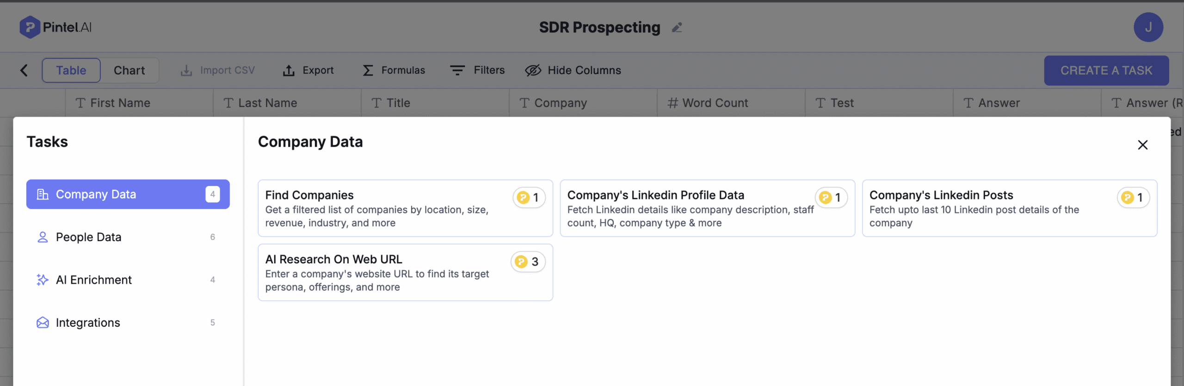
Task: Click the SDR Prospecting title text
Action: (599, 28)
